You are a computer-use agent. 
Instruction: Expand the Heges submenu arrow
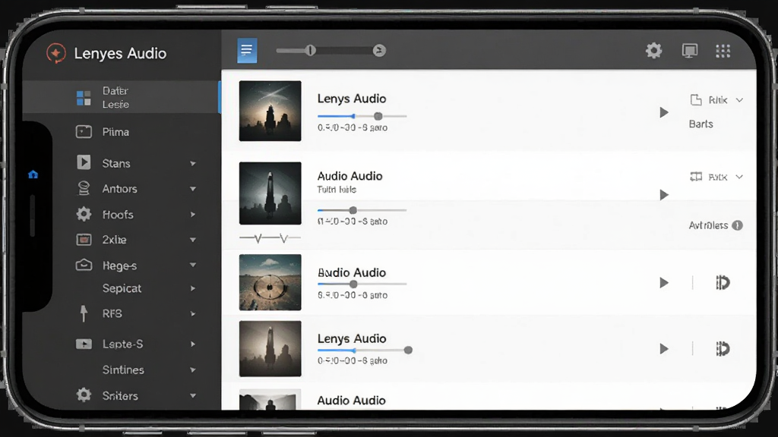click(x=193, y=265)
